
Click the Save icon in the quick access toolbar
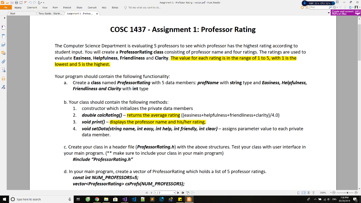click(12, 2)
